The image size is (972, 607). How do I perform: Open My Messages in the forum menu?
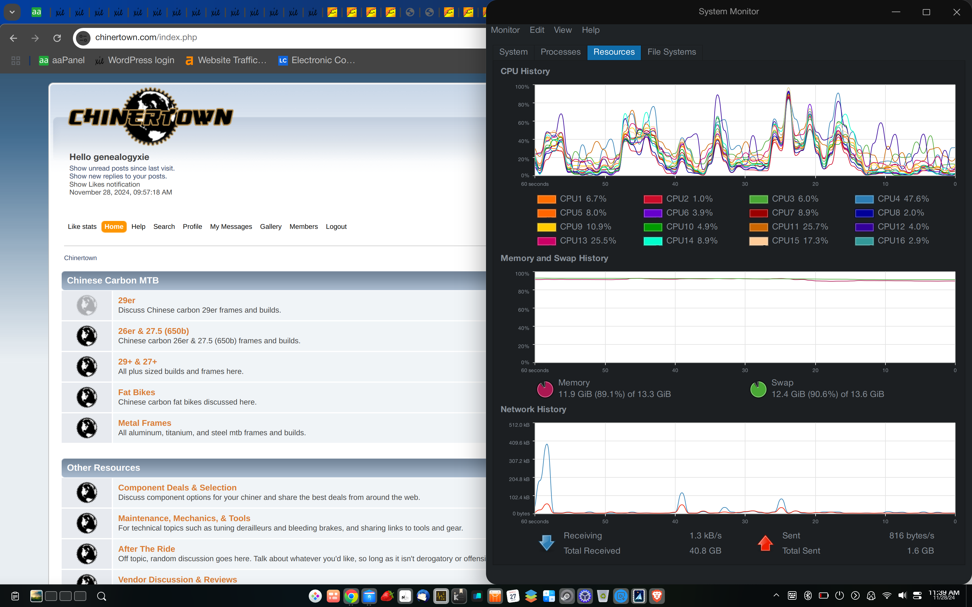click(231, 226)
